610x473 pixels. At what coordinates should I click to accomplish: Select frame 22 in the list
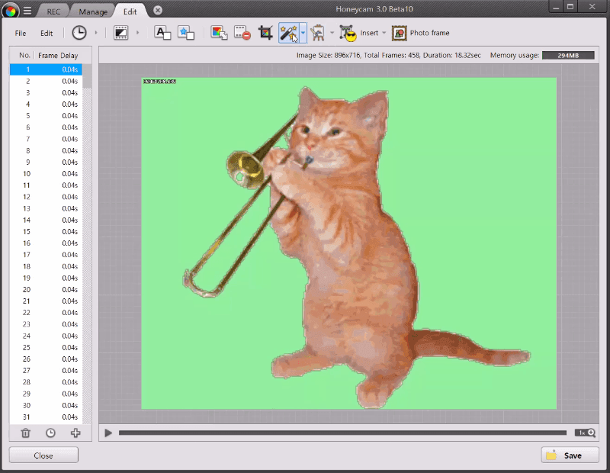[x=46, y=313]
